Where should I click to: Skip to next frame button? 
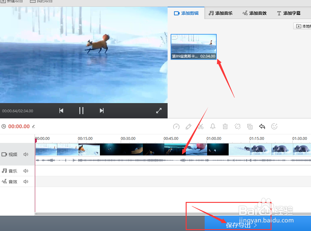point(101,110)
